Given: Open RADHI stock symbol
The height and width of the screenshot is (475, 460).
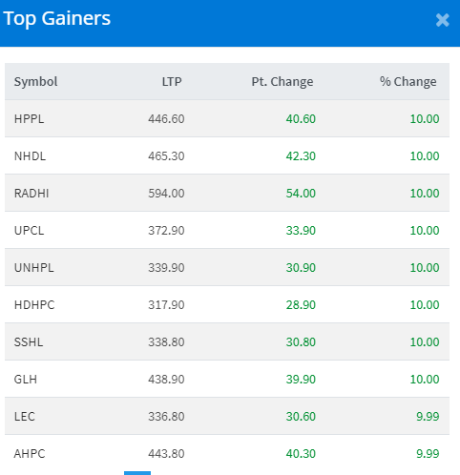Looking at the screenshot, I should click(x=31, y=194).
